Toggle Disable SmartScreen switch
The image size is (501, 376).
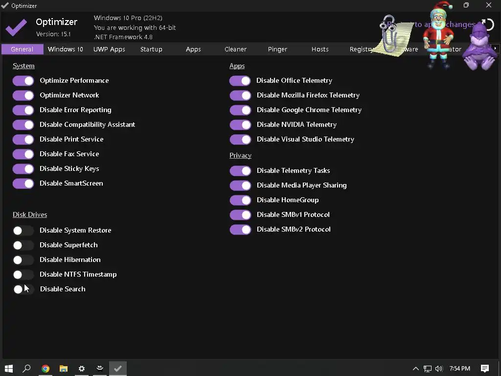coord(23,184)
